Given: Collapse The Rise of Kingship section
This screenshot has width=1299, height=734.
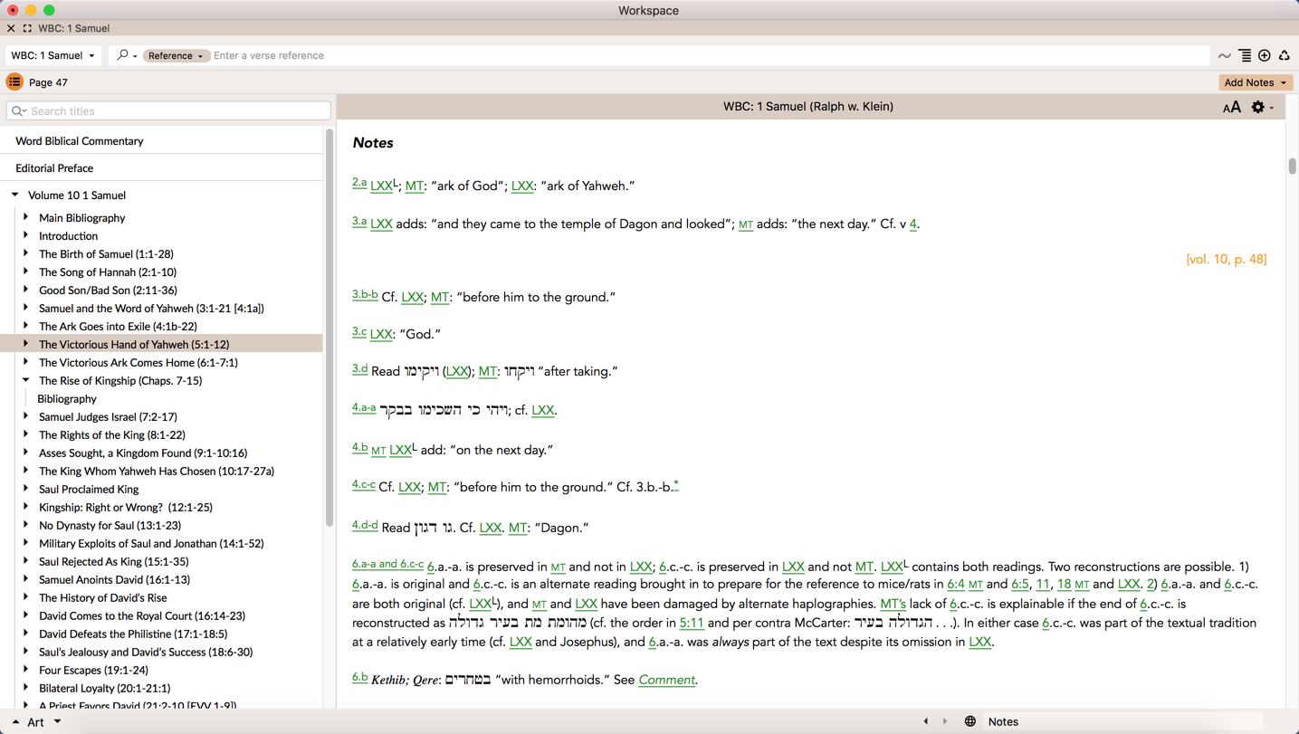Looking at the screenshot, I should (x=25, y=380).
